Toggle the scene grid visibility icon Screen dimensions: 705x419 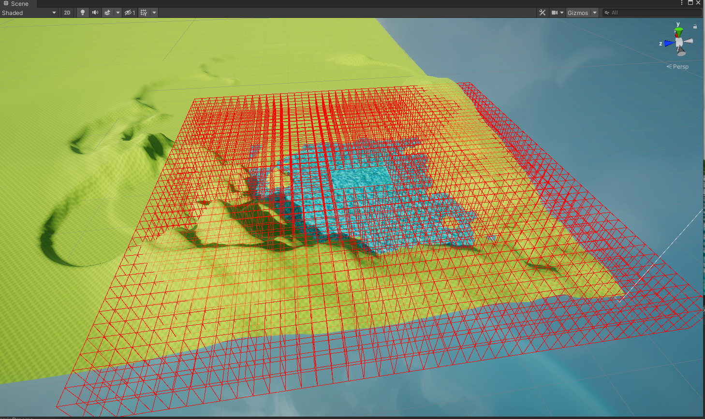pos(144,13)
